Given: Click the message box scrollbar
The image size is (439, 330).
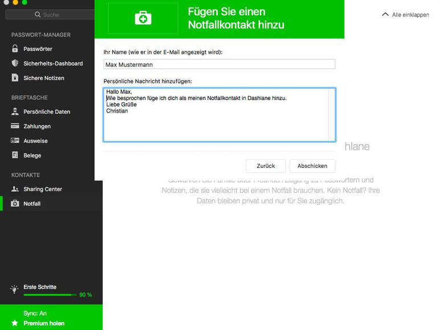Looking at the screenshot, I should (x=332, y=115).
